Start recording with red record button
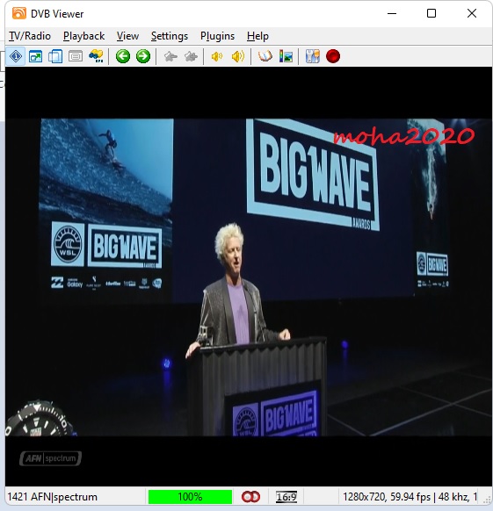Screen dimensions: 493x511 coord(333,56)
